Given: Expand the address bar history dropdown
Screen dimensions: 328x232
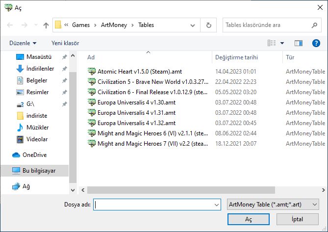Looking at the screenshot, I should point(193,26).
